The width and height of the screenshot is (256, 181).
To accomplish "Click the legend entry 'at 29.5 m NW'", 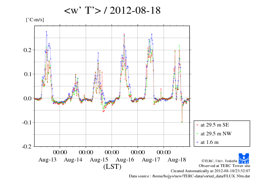I will (216, 134).
